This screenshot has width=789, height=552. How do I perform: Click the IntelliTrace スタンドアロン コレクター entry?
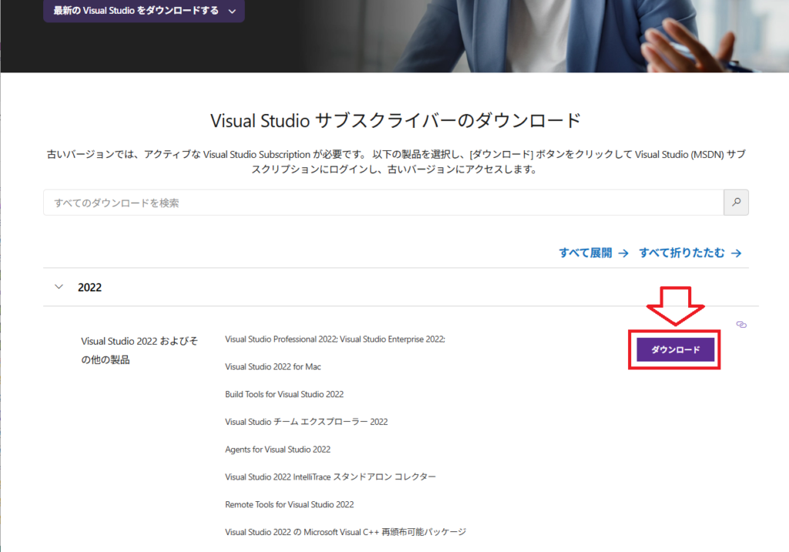tap(330, 477)
